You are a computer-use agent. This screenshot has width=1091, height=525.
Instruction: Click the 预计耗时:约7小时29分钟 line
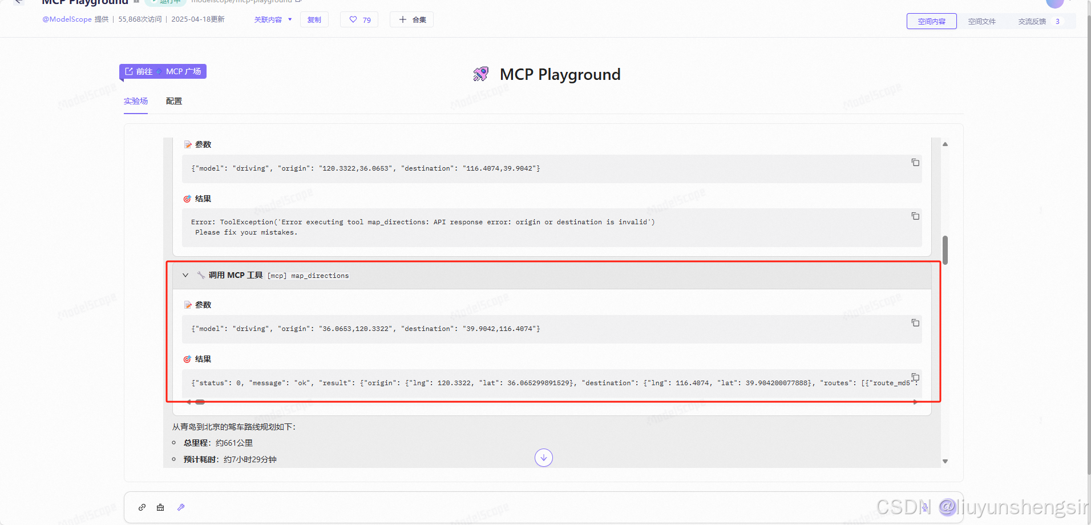click(x=230, y=459)
